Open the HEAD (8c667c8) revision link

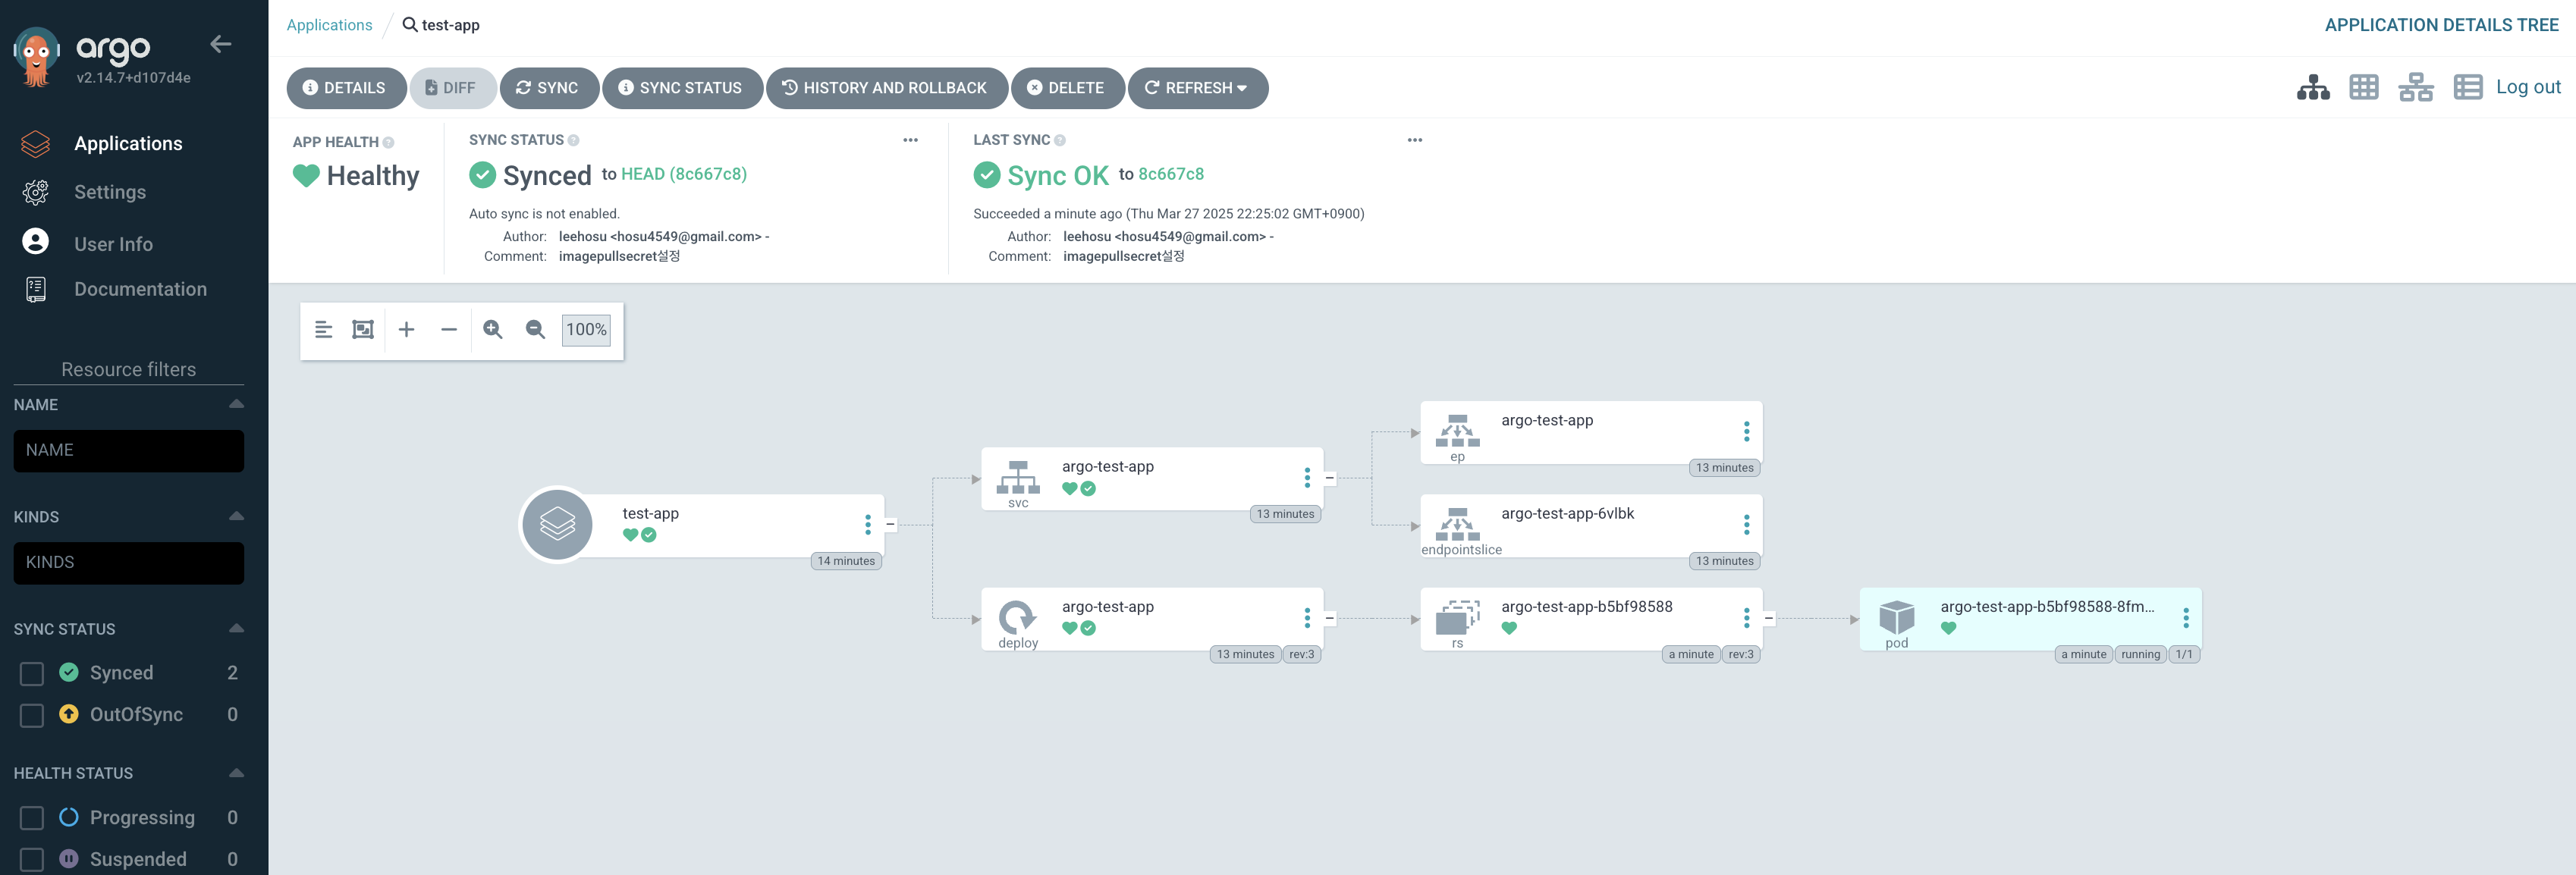click(683, 174)
